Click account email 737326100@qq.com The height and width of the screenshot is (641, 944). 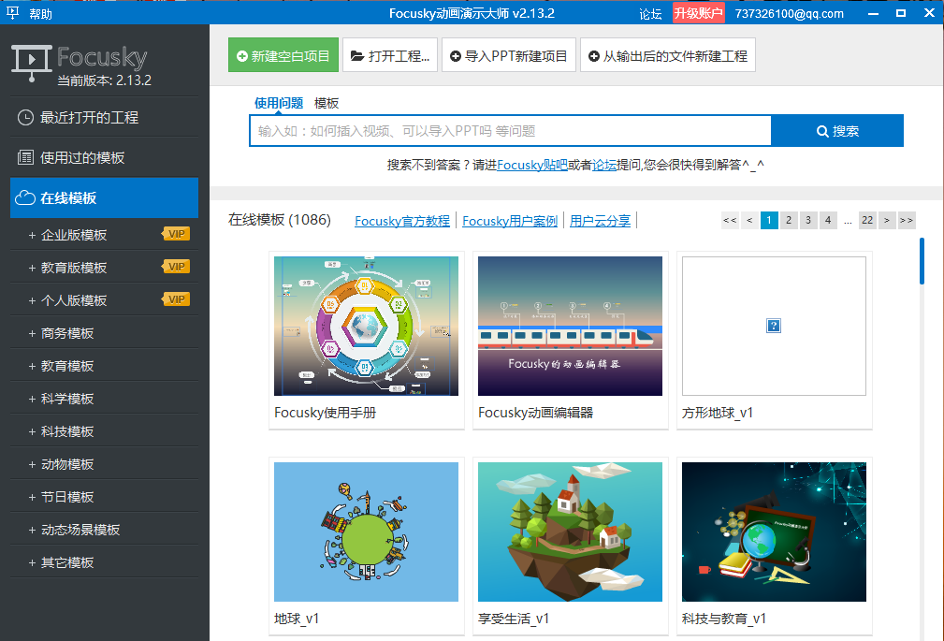[789, 14]
